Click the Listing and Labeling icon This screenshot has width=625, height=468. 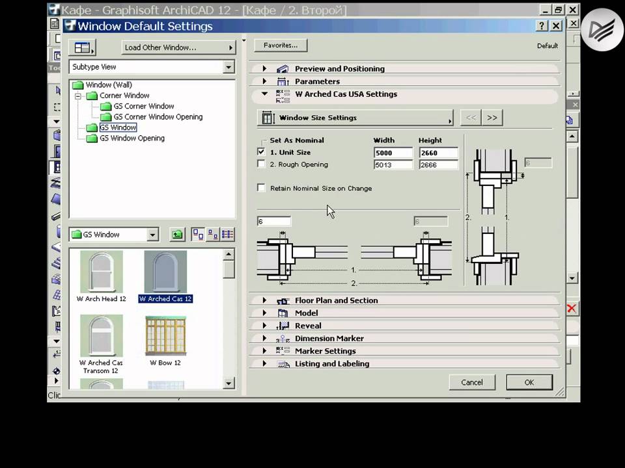[283, 364]
